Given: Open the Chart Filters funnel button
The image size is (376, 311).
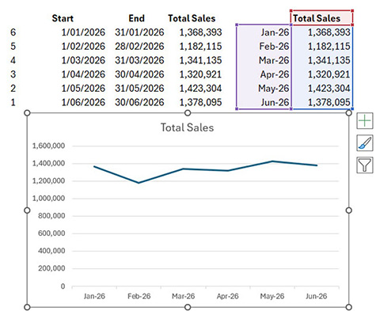Looking at the screenshot, I should (365, 165).
